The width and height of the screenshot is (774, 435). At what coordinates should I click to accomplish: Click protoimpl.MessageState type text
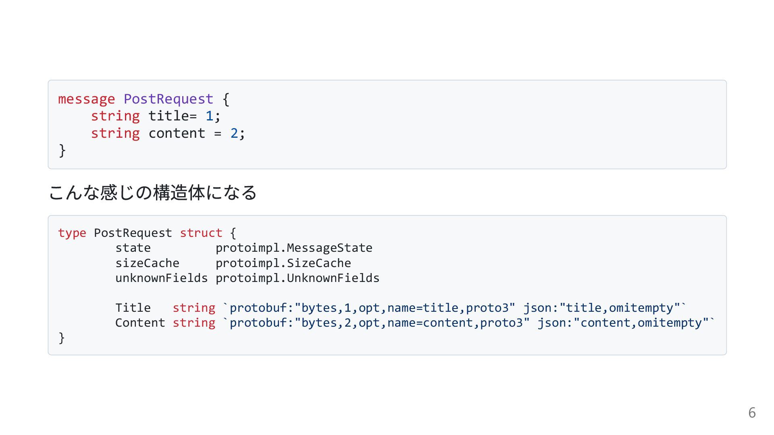(294, 248)
